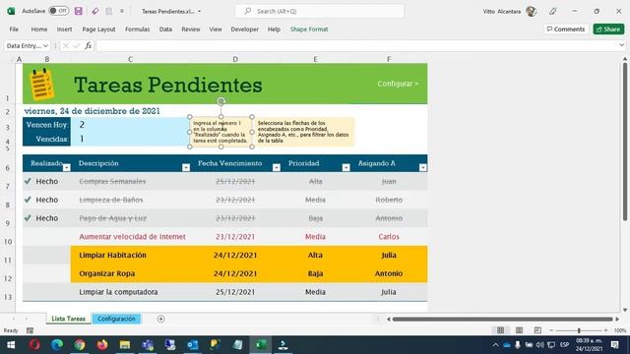The width and height of the screenshot is (630, 354).
Task: Add a new sheet with plus icon
Action: tap(160, 319)
